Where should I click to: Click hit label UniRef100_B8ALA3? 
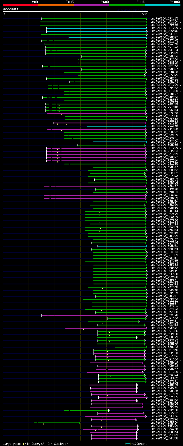tap(164, 347)
